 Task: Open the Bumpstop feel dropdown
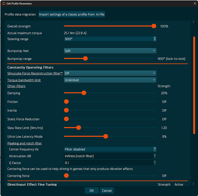click(110, 51)
